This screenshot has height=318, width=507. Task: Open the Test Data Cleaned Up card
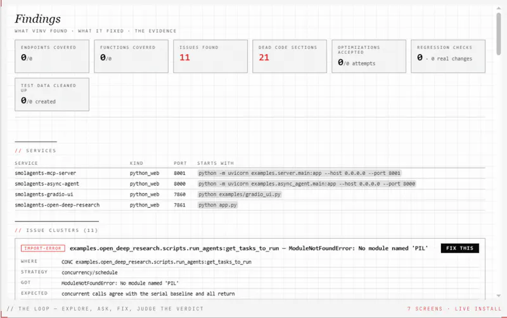click(x=52, y=94)
